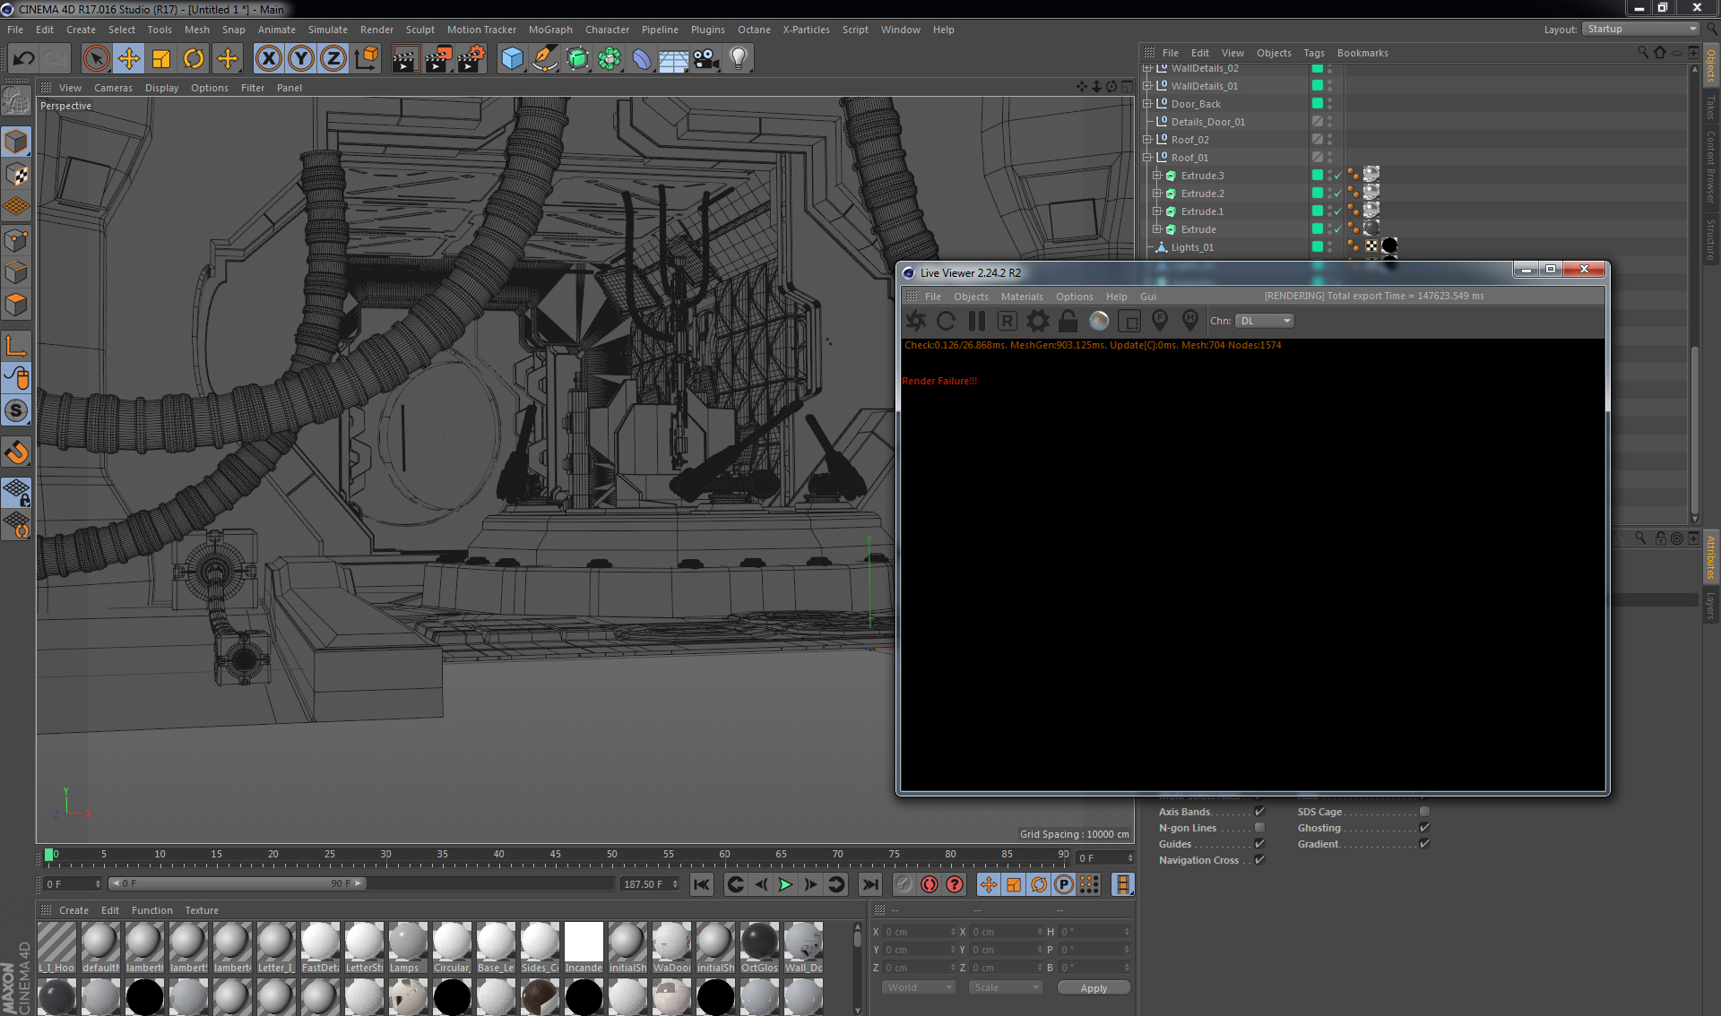Open the Chn DL channel dropdown
This screenshot has height=1016, width=1721.
point(1265,321)
